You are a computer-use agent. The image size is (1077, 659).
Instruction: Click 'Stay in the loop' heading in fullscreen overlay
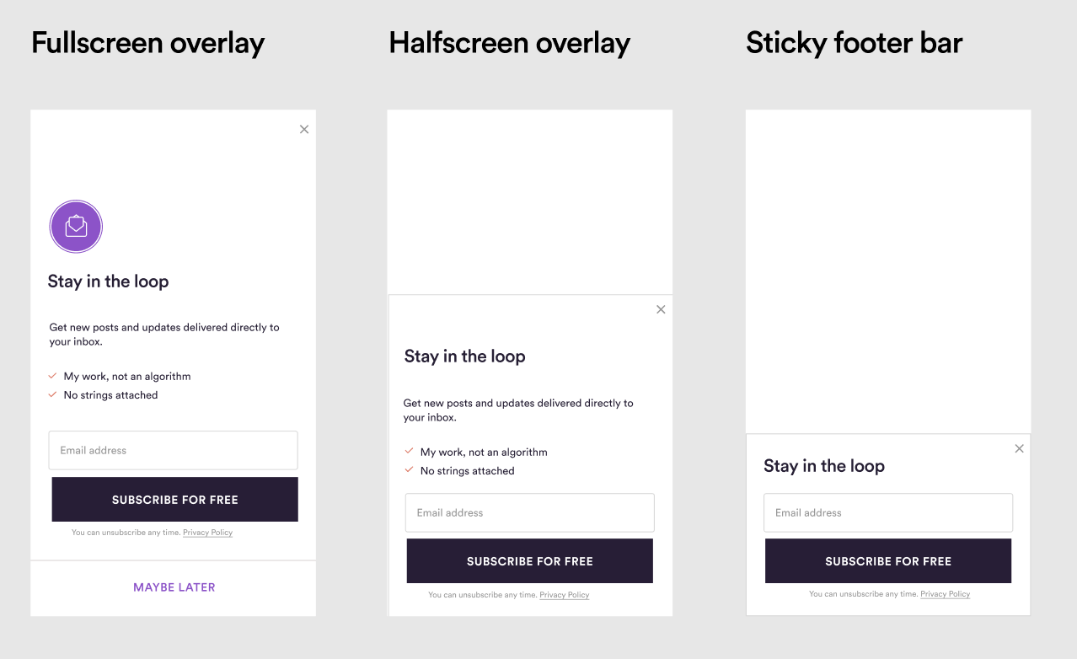(x=109, y=281)
